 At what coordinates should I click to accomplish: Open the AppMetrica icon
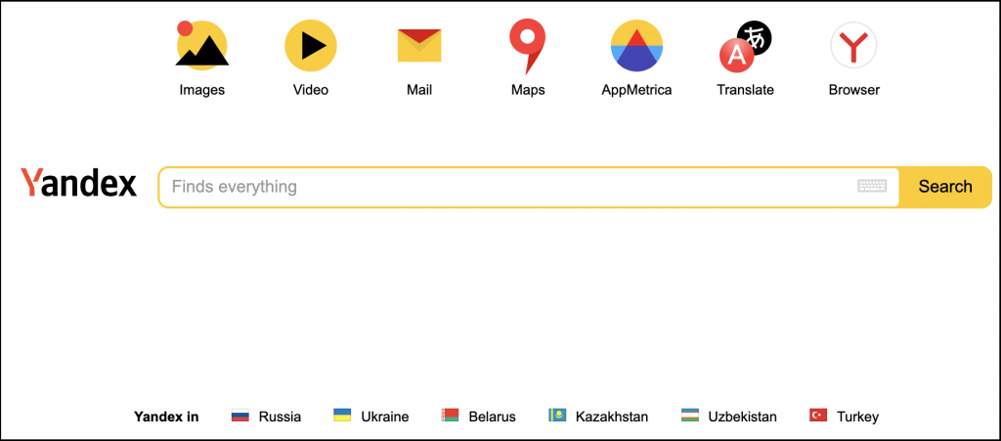click(636, 45)
